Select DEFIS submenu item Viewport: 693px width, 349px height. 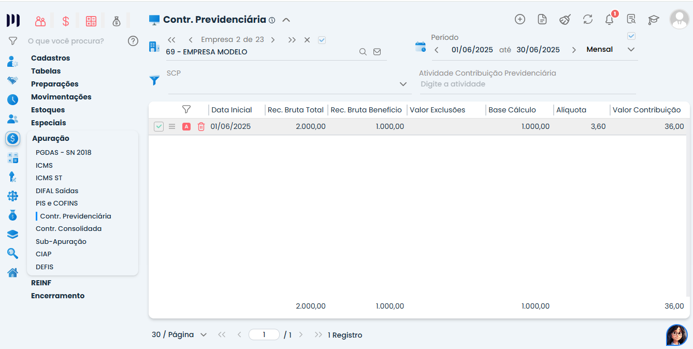(45, 267)
